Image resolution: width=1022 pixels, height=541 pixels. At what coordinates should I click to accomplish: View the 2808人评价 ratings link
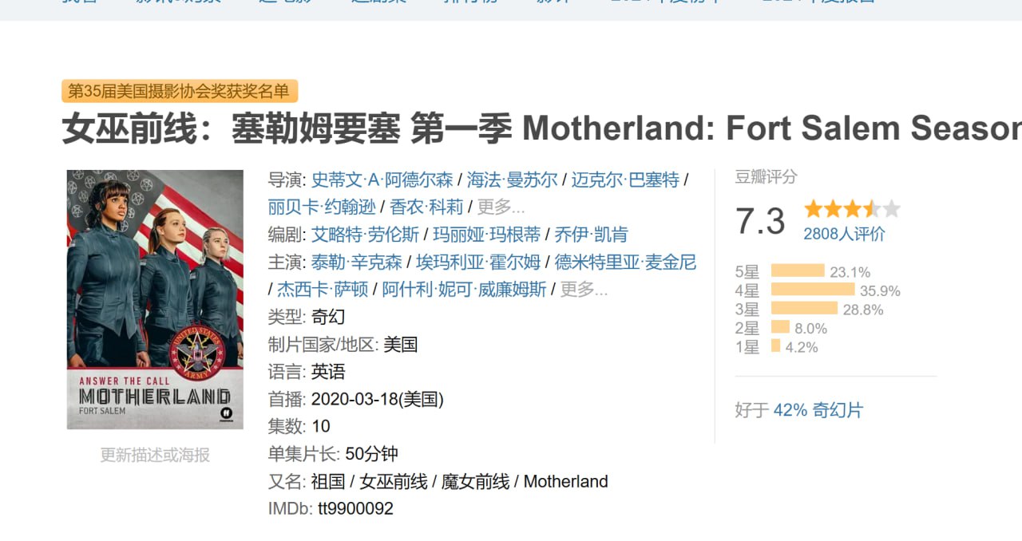(844, 234)
